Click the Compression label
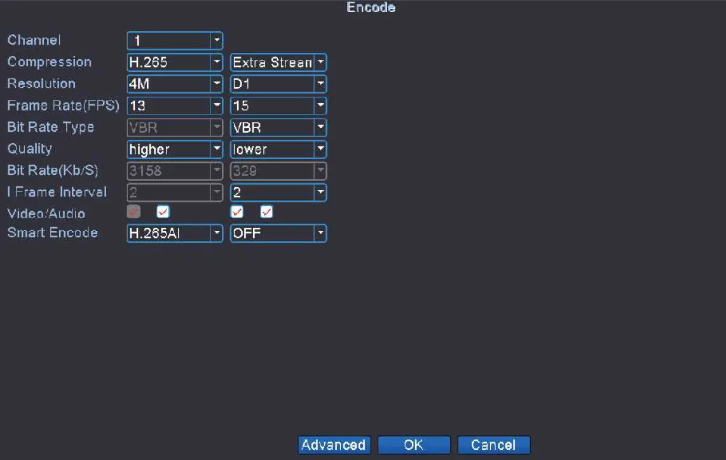The width and height of the screenshot is (726, 460). pyautogui.click(x=50, y=62)
